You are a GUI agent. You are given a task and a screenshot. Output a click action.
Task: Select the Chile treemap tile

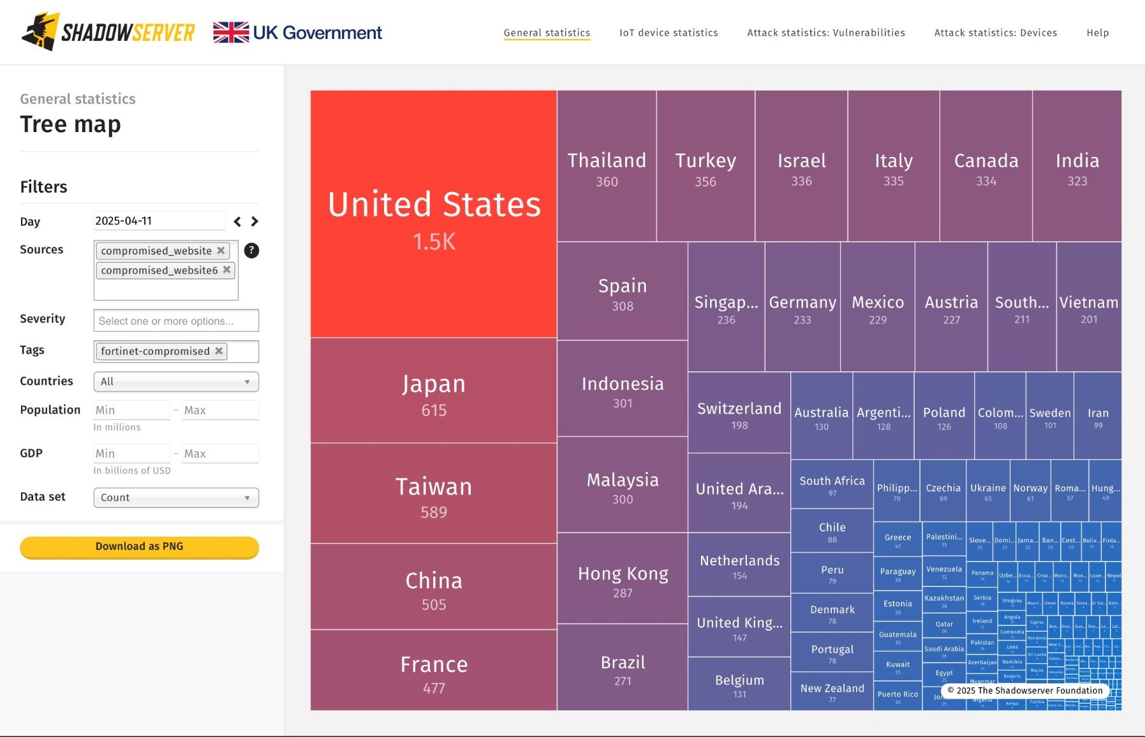coord(832,531)
